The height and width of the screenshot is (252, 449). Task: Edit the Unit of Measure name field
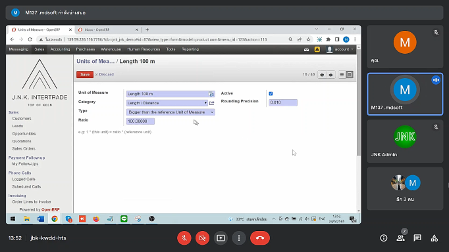(171, 94)
